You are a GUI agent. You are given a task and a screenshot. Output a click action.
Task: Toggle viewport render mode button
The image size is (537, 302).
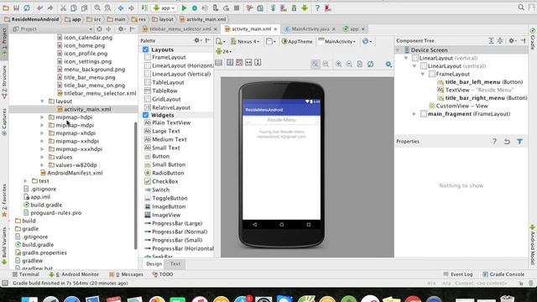click(x=218, y=62)
